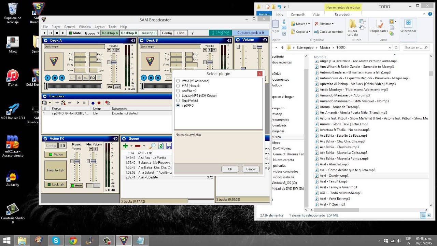Click the red circle encoder icon
The height and width of the screenshot is (246, 437).
coord(99,102)
